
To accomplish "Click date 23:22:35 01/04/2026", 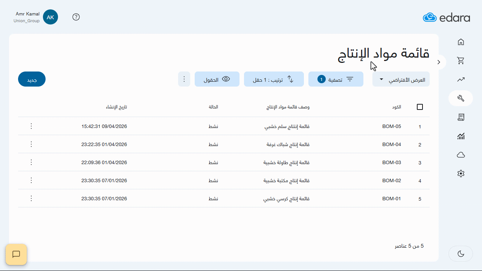I will coord(104,145).
